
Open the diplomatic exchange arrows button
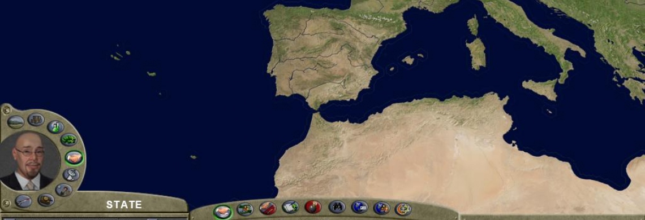click(x=245, y=209)
